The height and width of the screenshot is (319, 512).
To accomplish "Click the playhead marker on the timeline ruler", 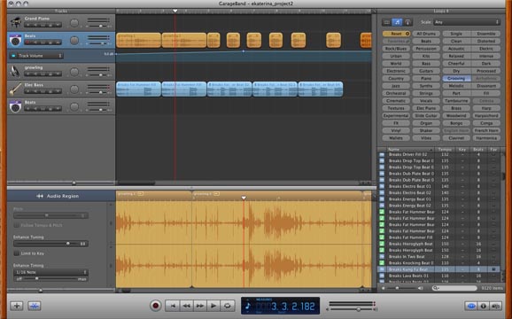I will click(x=175, y=12).
